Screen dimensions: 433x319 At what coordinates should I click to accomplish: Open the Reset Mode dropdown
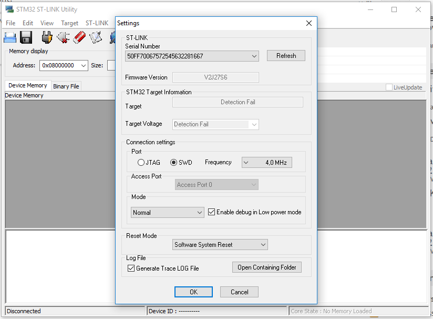point(220,245)
